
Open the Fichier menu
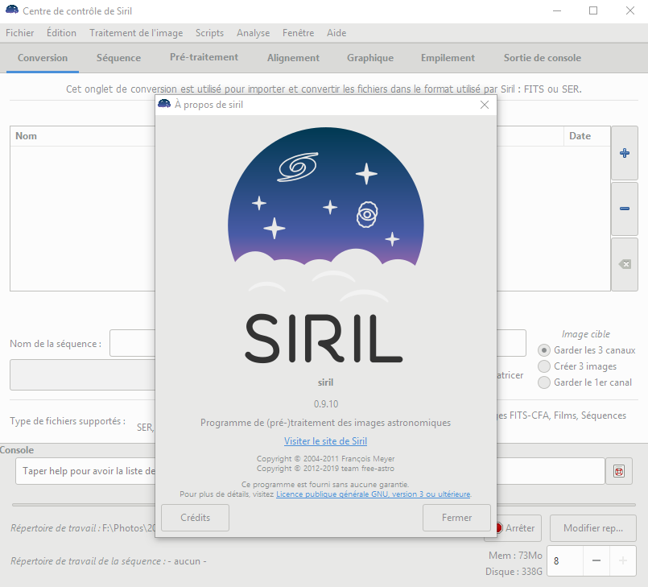coord(20,33)
